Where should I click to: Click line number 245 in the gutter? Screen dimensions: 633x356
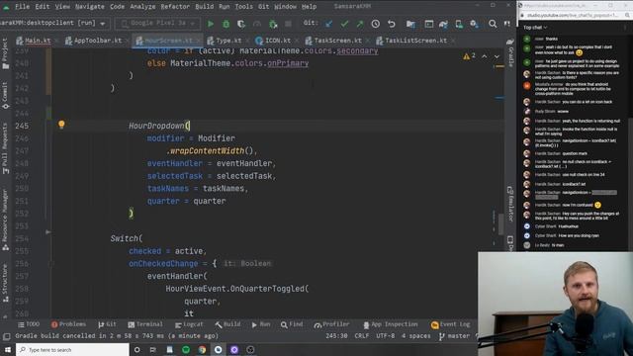[x=22, y=126]
